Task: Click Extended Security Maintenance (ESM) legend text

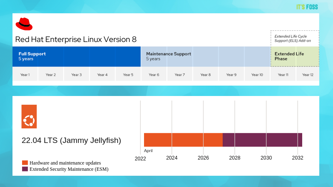Action: 69,169
